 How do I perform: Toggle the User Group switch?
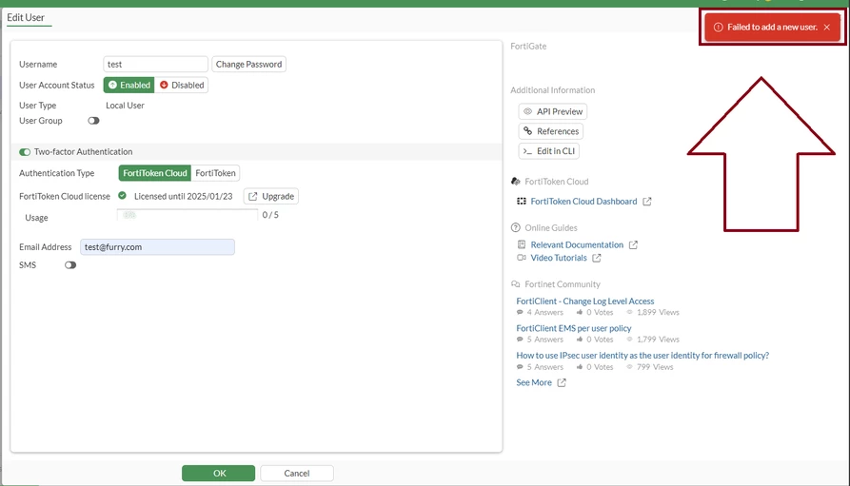pos(94,120)
